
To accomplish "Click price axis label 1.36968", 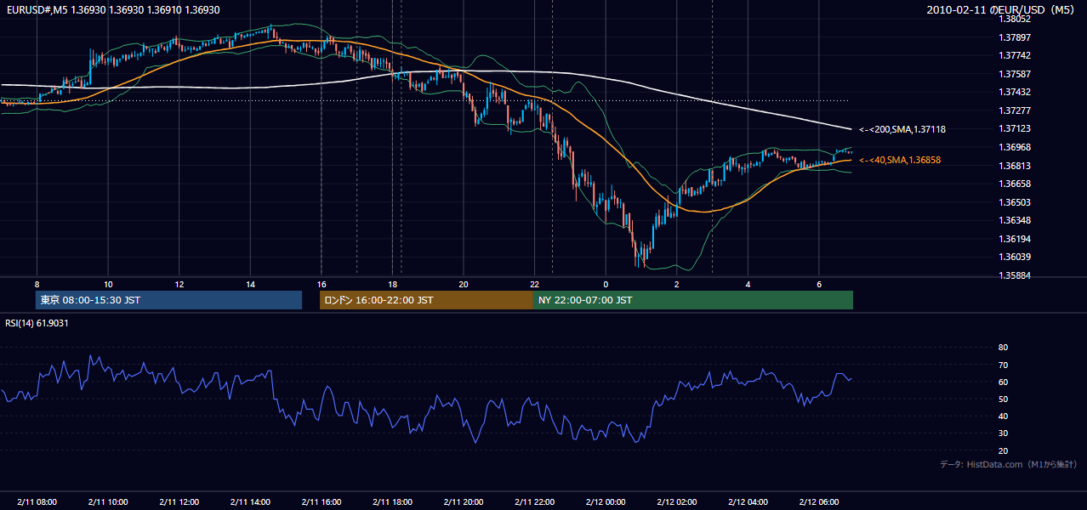I will [1016, 147].
